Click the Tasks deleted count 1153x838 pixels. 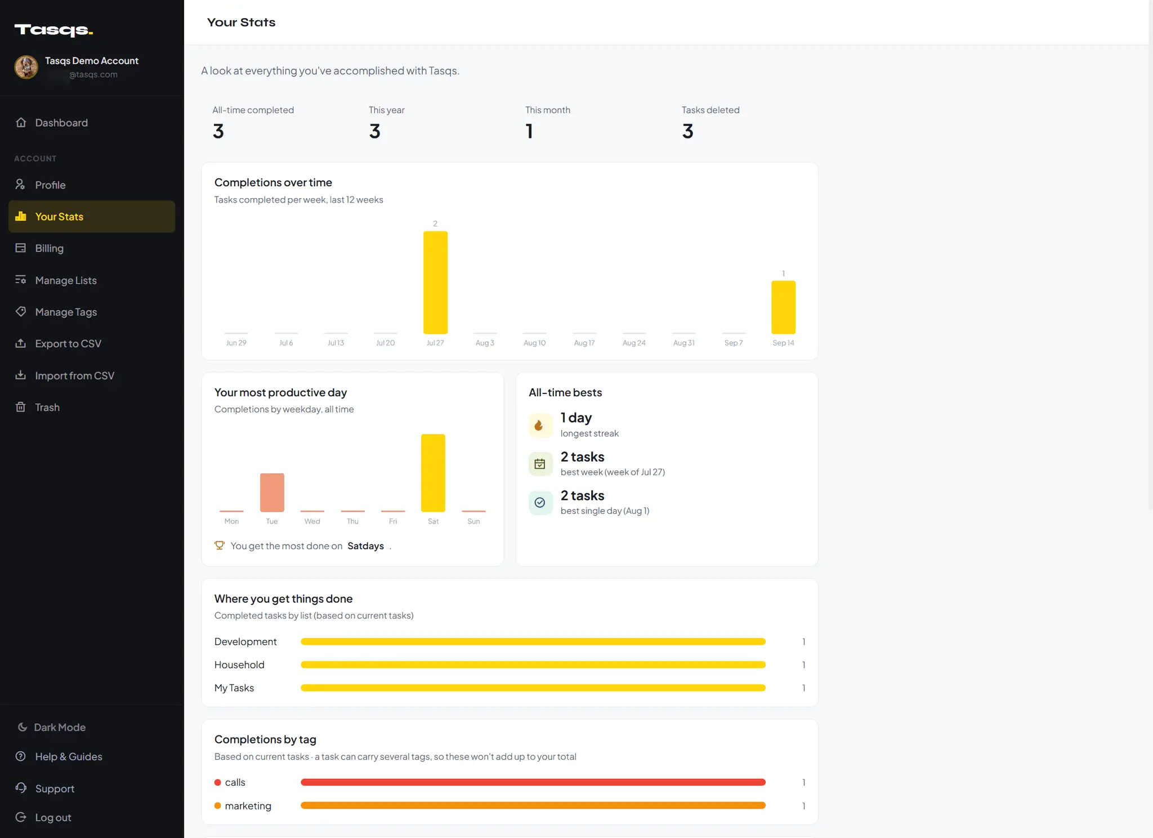(x=688, y=131)
